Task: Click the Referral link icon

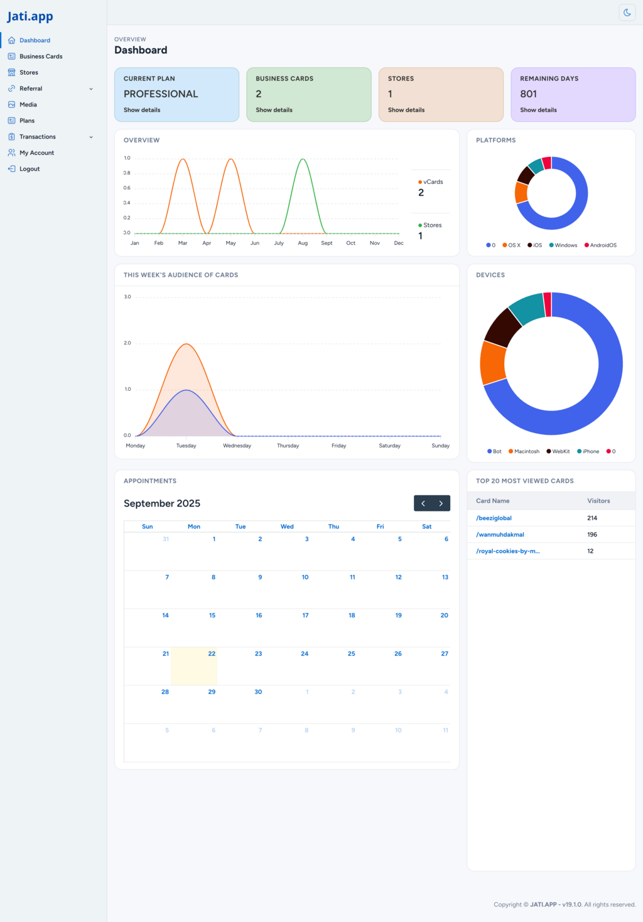Action: coord(11,88)
